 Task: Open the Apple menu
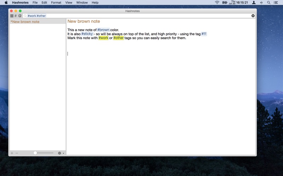coord(6,2)
